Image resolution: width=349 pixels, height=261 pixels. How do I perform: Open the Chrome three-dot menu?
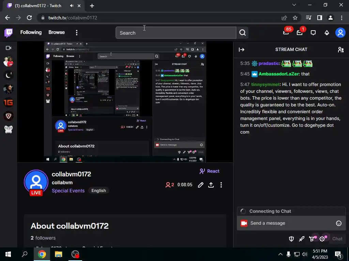coord(342,18)
